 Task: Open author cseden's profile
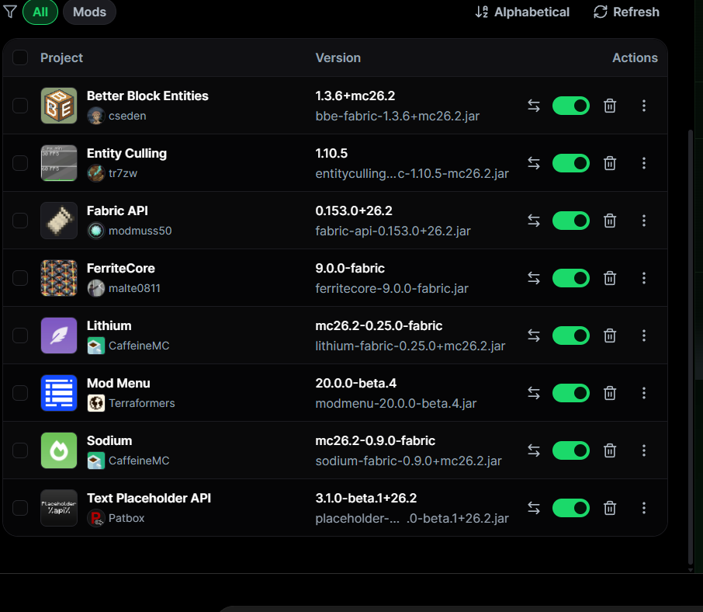(x=117, y=116)
